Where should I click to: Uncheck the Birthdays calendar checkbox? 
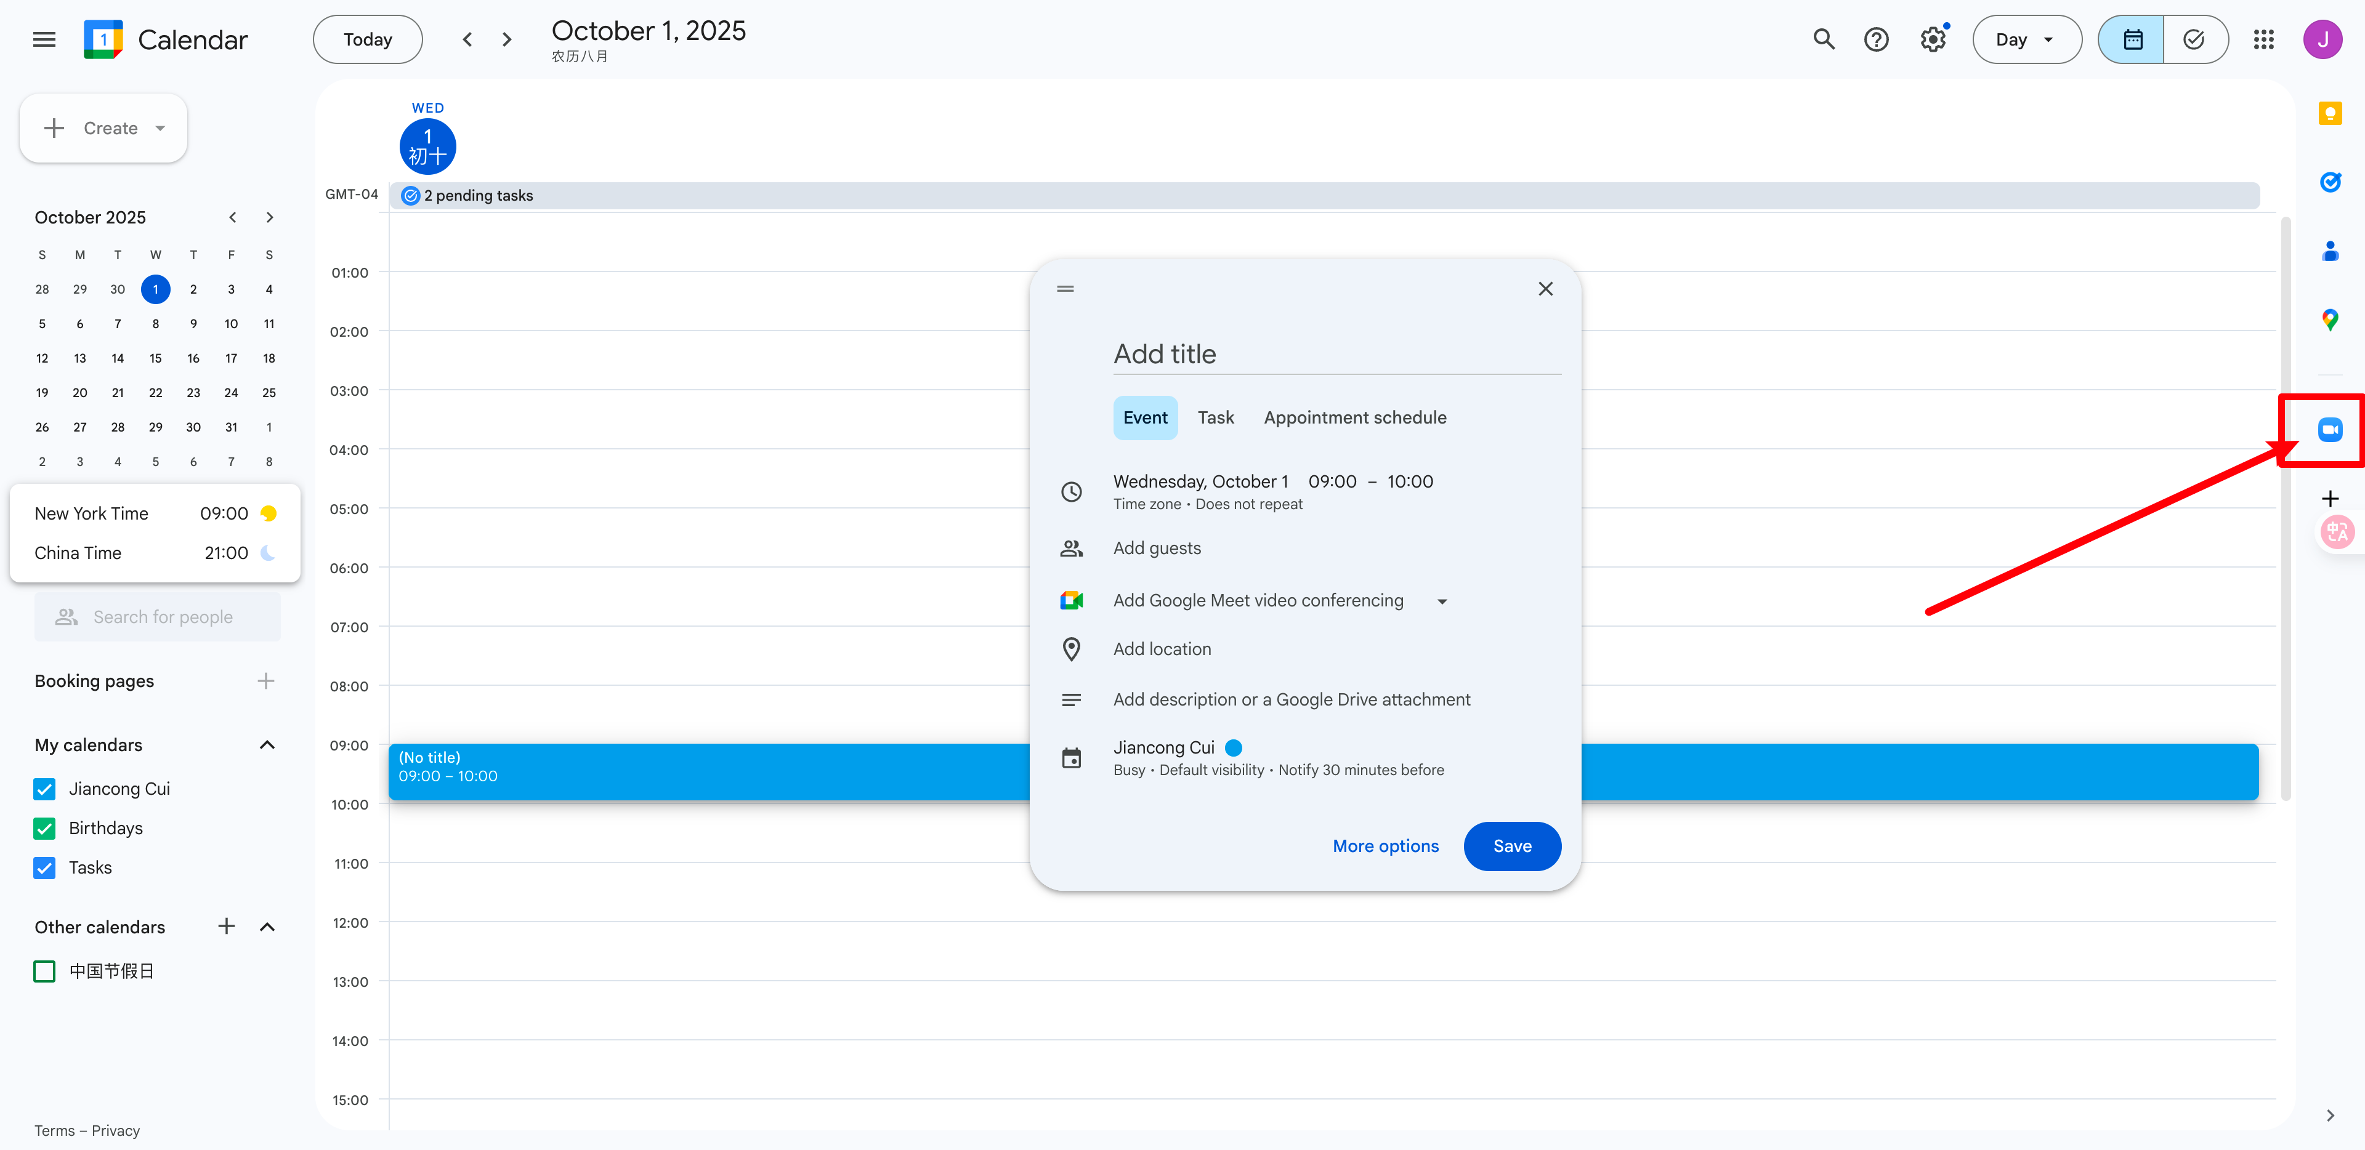coord(44,828)
